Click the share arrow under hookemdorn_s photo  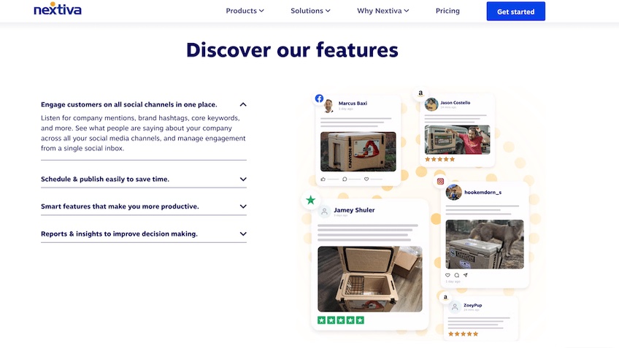(466, 275)
